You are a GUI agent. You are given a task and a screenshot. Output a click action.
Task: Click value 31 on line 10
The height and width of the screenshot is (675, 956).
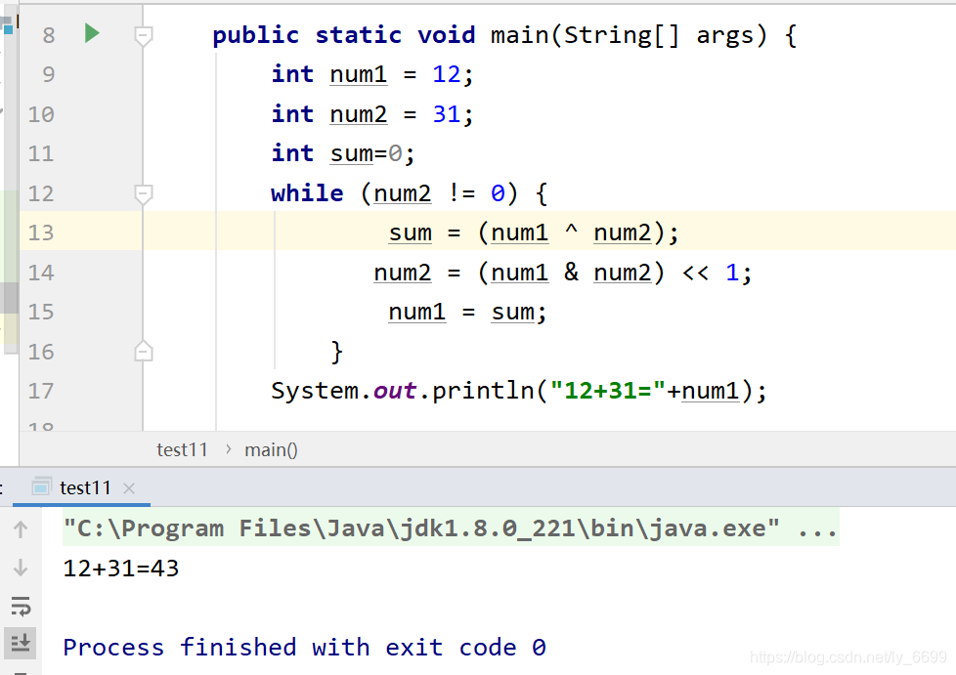click(447, 114)
